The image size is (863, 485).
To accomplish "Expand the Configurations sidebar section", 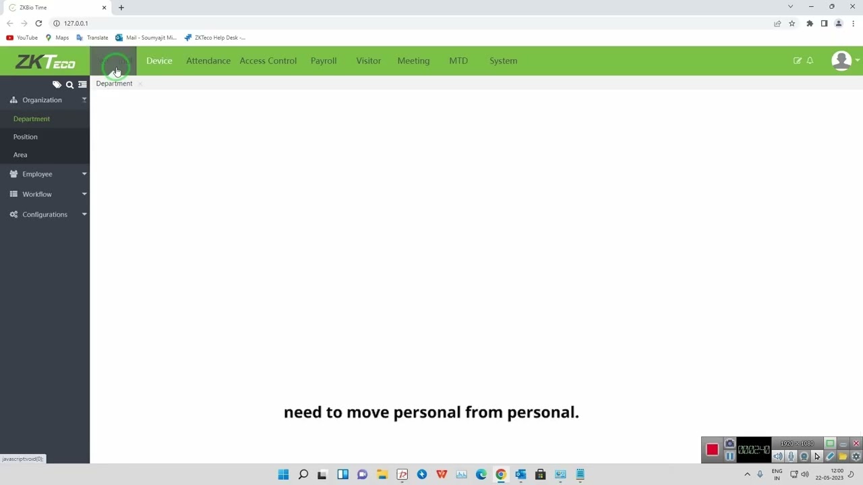I will (x=44, y=214).
